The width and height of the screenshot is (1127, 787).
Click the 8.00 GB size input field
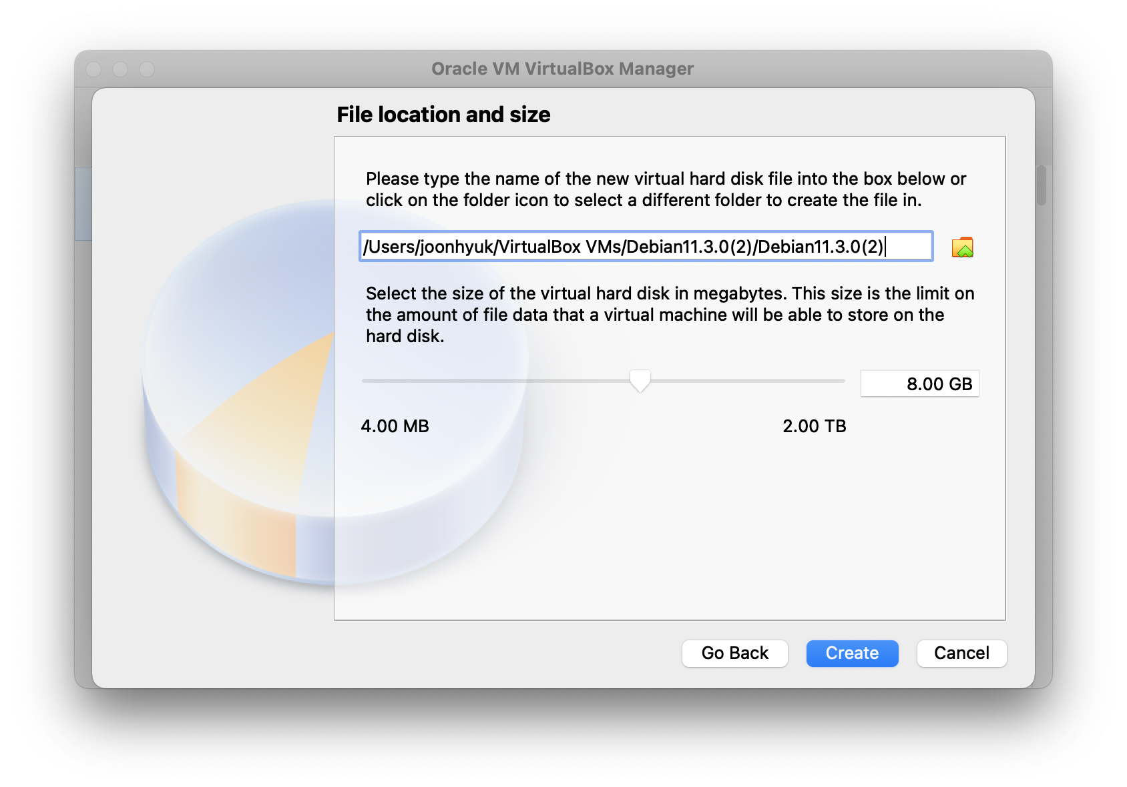919,384
